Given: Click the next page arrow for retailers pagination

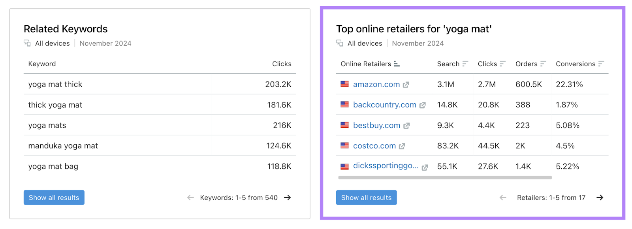Looking at the screenshot, I should (600, 197).
